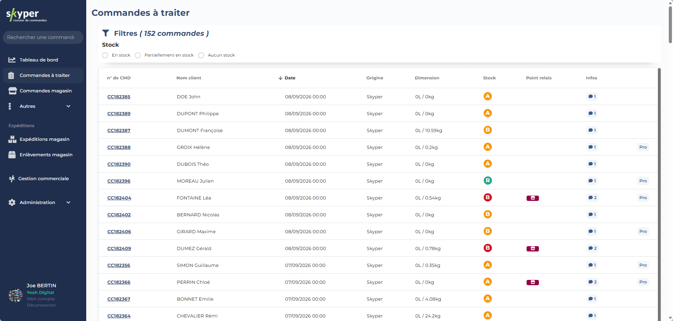Viewport: 673px width, 321px height.
Task: Open order CC182385 link
Action: (x=119, y=97)
